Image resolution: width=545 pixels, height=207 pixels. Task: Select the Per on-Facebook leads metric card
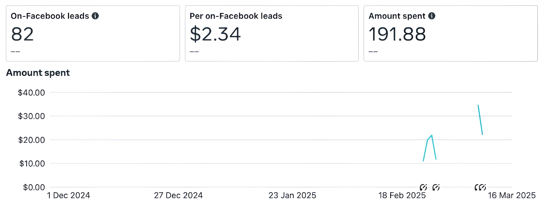tap(272, 33)
